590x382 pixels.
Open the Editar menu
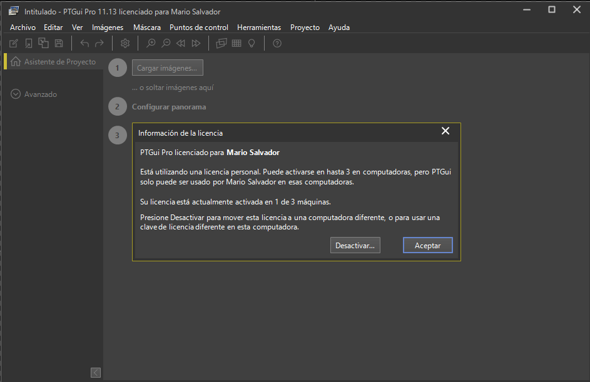tap(53, 28)
